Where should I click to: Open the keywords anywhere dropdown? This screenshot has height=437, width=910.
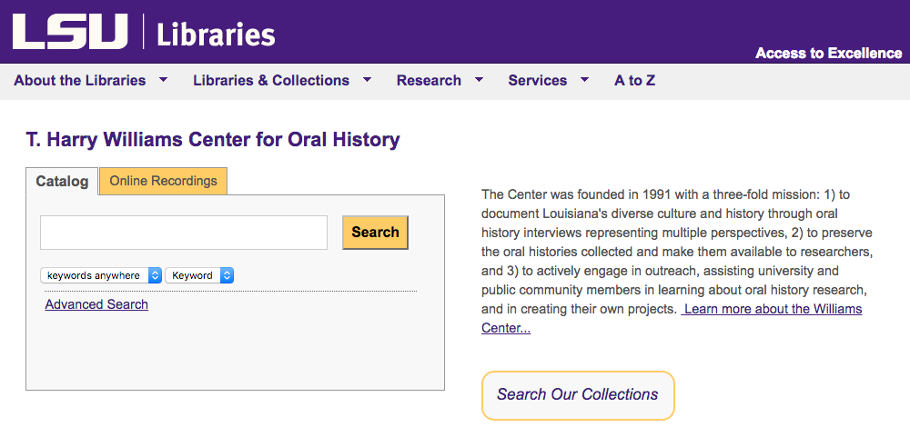[101, 275]
